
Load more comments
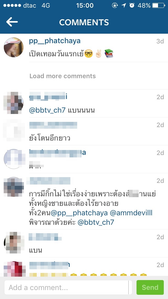(x=62, y=76)
